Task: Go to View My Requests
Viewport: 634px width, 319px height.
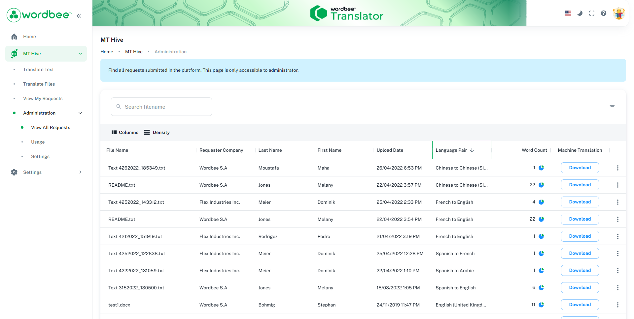Action: [x=43, y=98]
